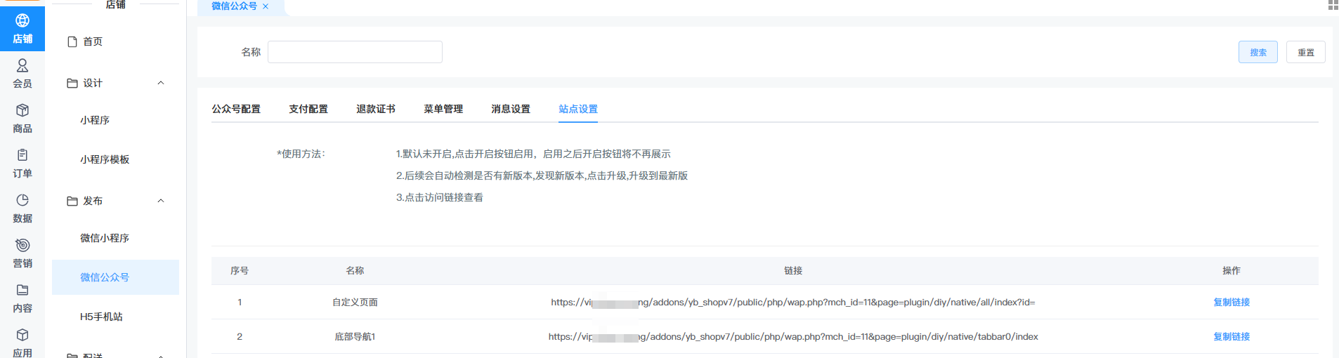This screenshot has width=1339, height=358.
Task: Open 小程序模板 menu item
Action: [x=105, y=159]
